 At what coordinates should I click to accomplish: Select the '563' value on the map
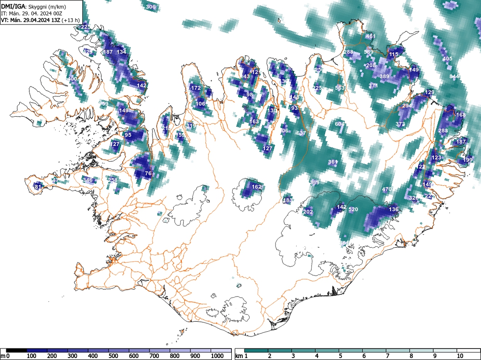click(x=340, y=88)
